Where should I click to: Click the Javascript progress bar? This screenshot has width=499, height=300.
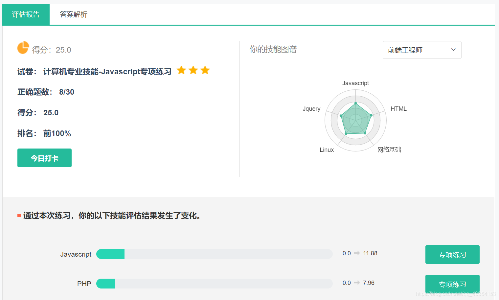point(215,254)
